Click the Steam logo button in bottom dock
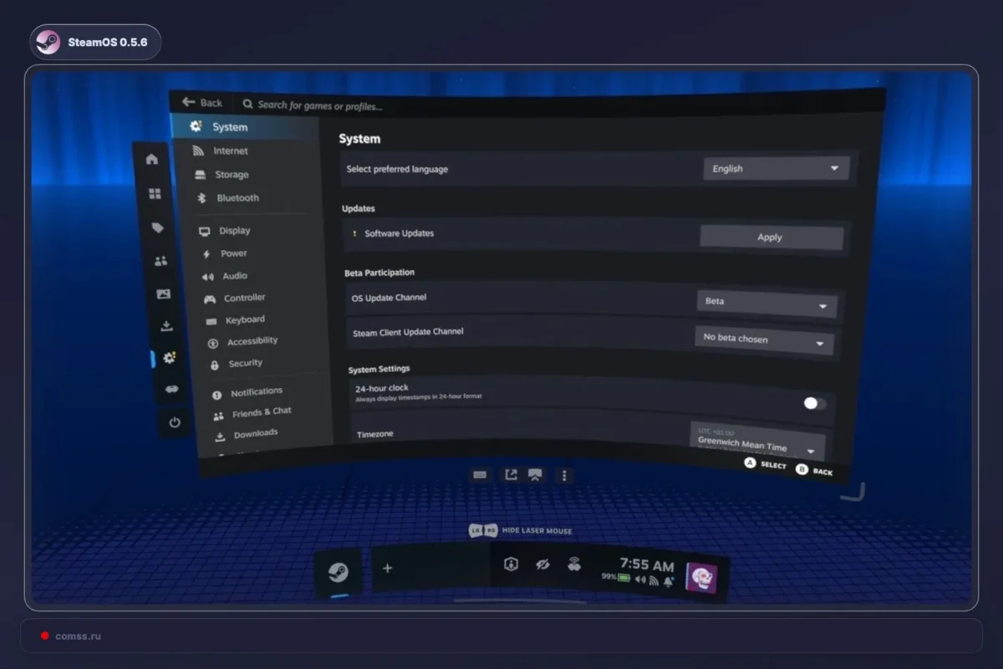Image resolution: width=1003 pixels, height=669 pixels. [x=338, y=573]
